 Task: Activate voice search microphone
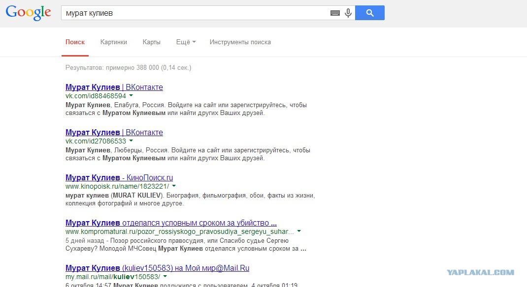coord(348,13)
